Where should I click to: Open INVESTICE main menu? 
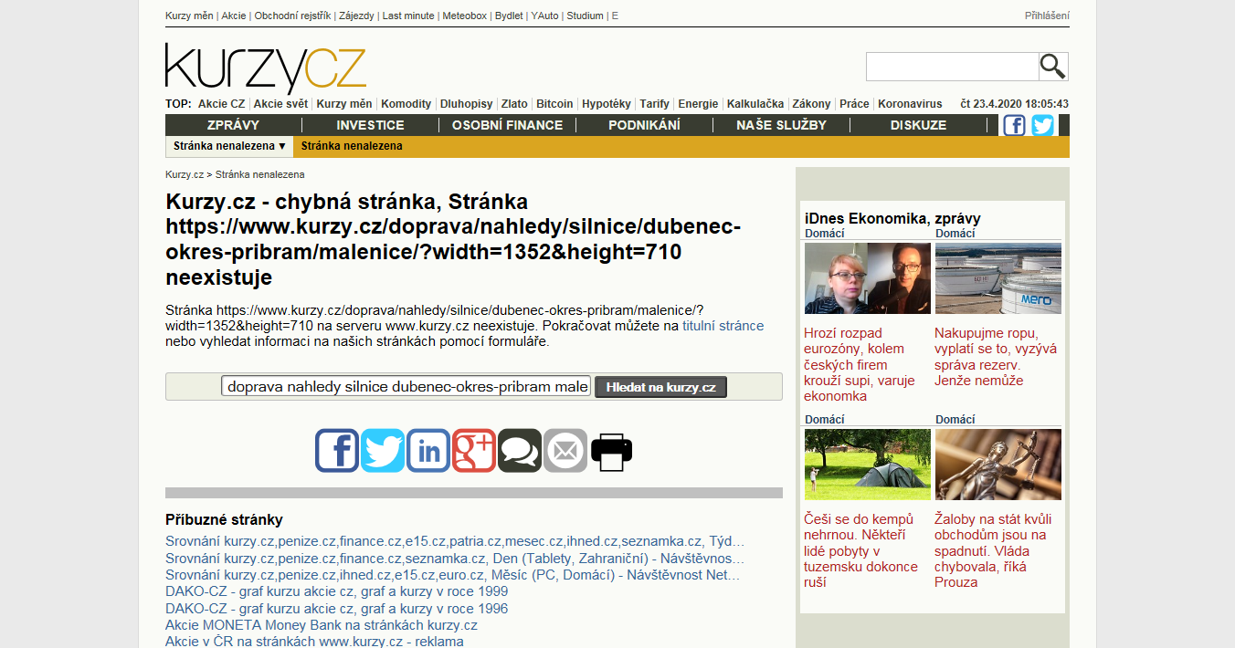pos(370,125)
